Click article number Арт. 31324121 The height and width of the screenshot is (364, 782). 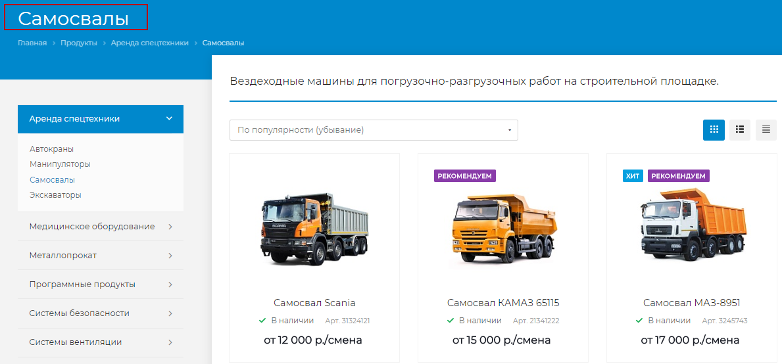click(348, 321)
